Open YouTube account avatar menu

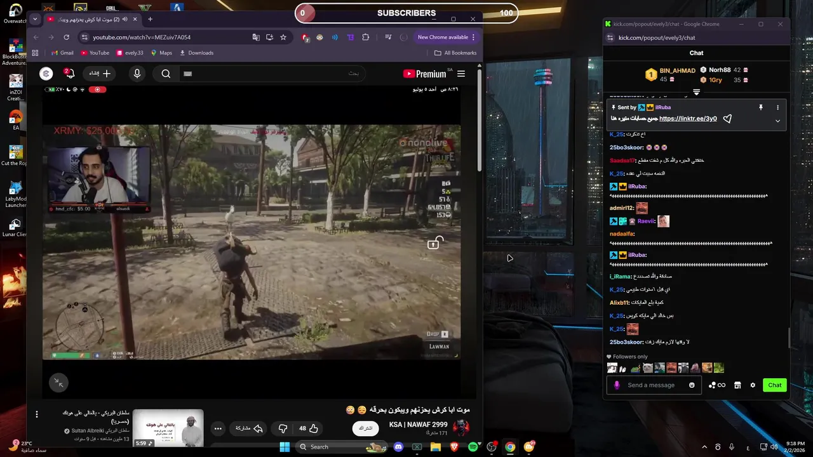(x=46, y=74)
